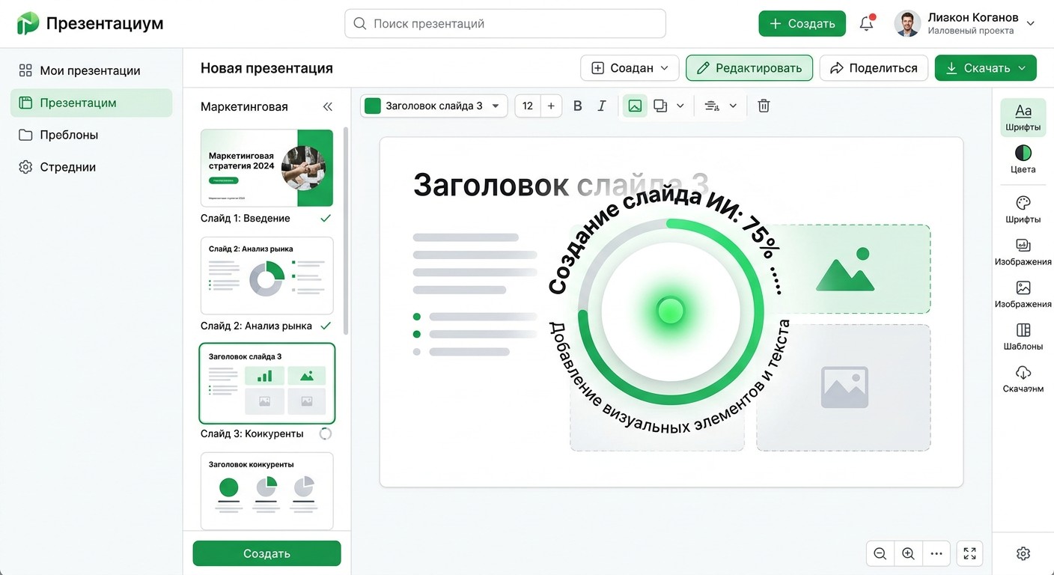This screenshot has width=1054, height=575.
Task: Click the slide panel scrollbar
Action: click(345, 231)
